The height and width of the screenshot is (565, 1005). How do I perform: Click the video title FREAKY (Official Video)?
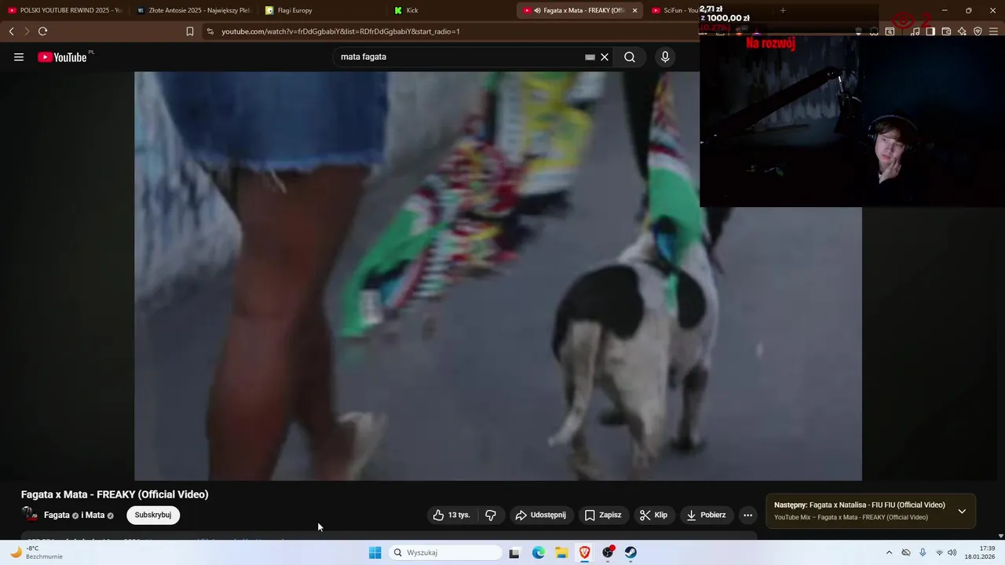(115, 494)
